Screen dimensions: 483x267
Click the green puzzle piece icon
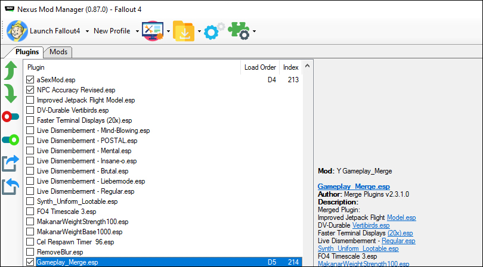[239, 31]
